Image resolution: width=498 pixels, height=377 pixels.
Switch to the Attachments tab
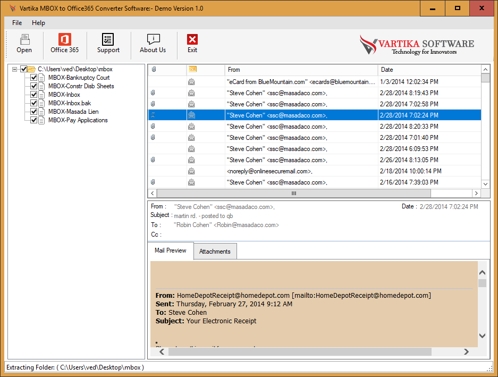215,252
